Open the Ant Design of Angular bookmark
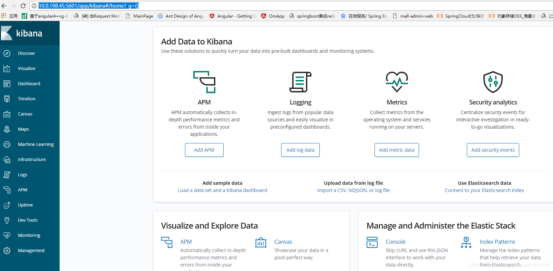 point(181,16)
